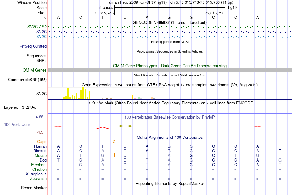Screen dimensions: 292x195
Task: Select the Chicken alignment row label
Action: (39, 169)
